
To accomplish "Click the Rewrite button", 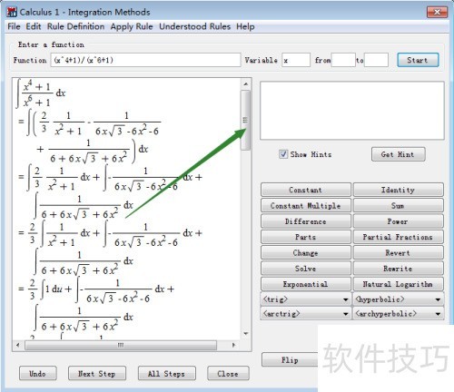I will pos(398,269).
